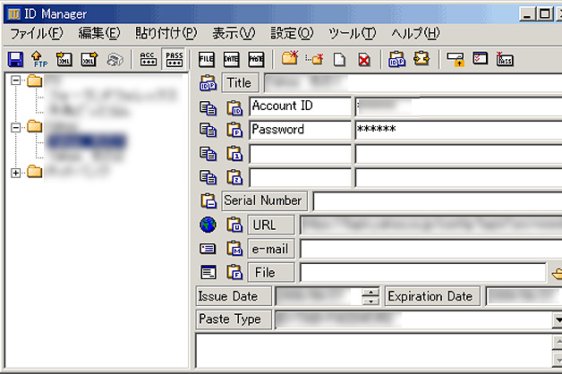Screen dimensions: 562x374
Task: Open the ツール(T) menu
Action: pos(353,34)
